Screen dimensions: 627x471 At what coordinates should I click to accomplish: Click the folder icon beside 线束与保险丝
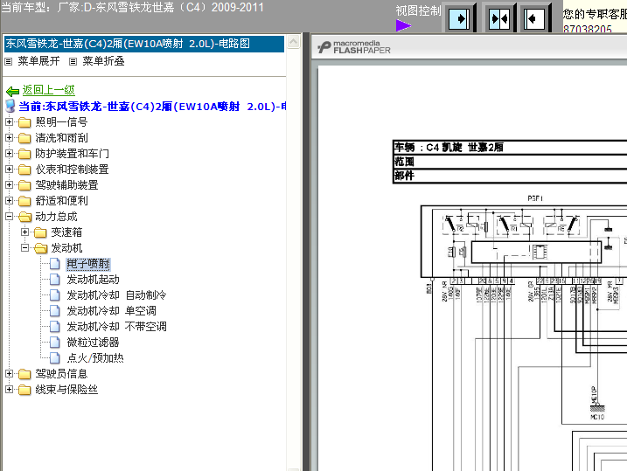[24, 390]
